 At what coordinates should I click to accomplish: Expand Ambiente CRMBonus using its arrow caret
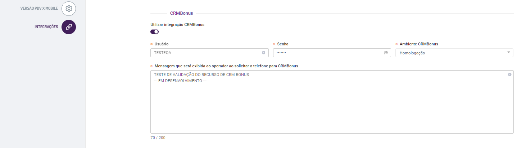[508, 53]
